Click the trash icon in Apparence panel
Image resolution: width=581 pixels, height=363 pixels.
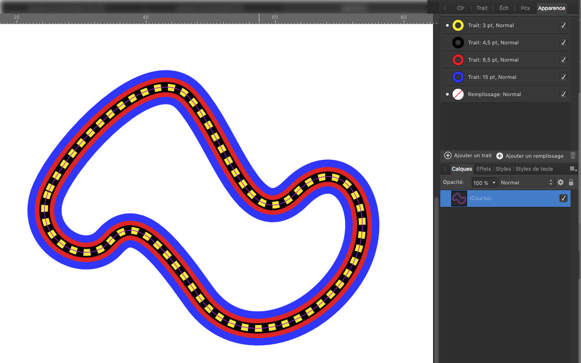tap(573, 156)
